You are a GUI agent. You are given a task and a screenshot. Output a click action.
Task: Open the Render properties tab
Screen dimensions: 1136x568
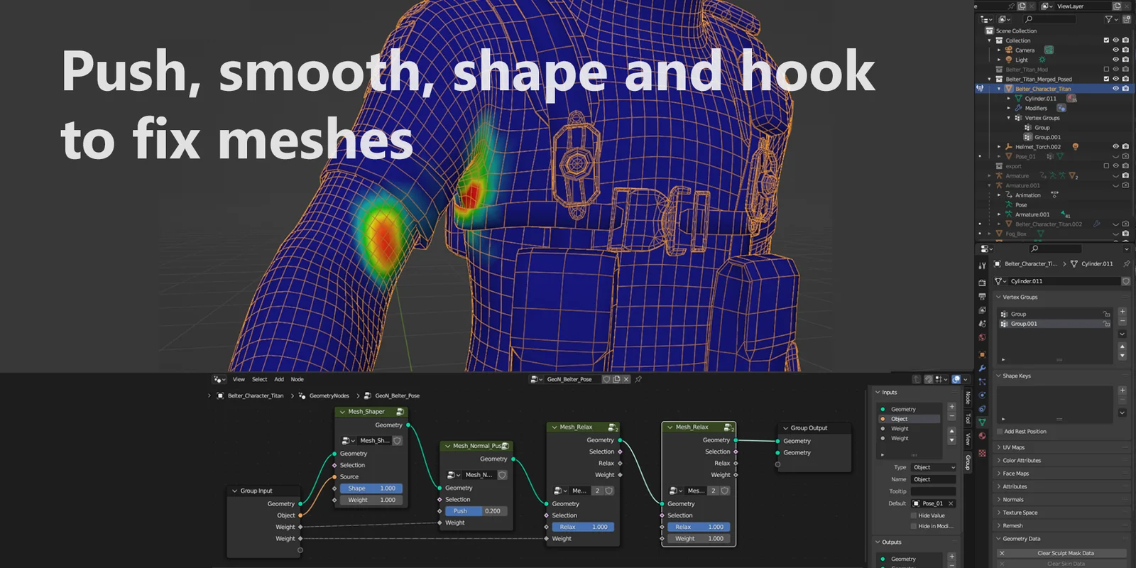click(x=982, y=283)
